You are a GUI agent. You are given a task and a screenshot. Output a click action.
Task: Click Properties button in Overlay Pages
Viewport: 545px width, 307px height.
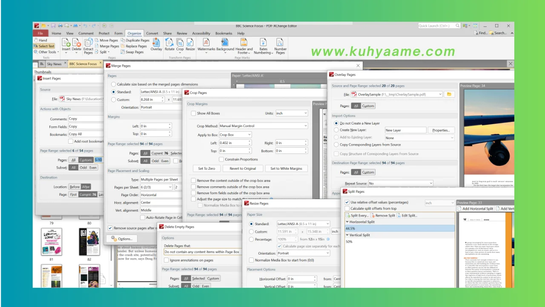pos(441,130)
